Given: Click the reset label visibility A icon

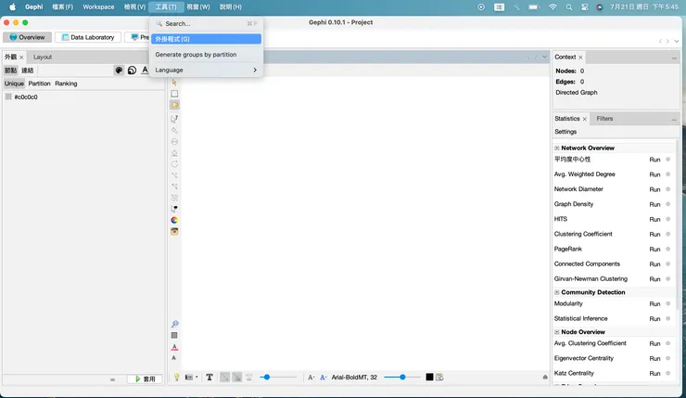Looking at the screenshot, I should (x=173, y=358).
